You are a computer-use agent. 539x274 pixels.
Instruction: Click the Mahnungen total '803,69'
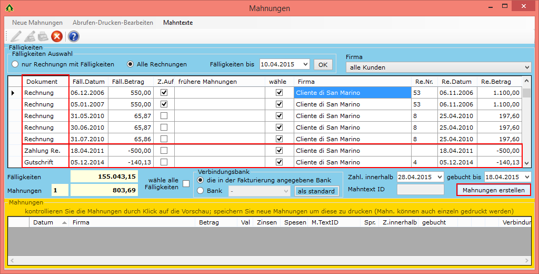[x=104, y=190]
